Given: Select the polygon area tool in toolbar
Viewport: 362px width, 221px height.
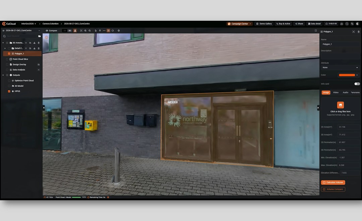Looking at the screenshot, I should tap(108, 30).
